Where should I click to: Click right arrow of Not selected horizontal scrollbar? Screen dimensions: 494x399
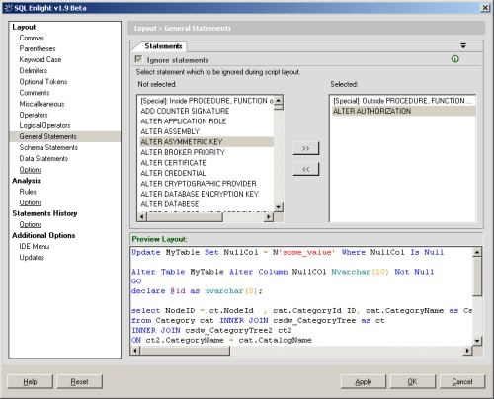[x=269, y=216]
